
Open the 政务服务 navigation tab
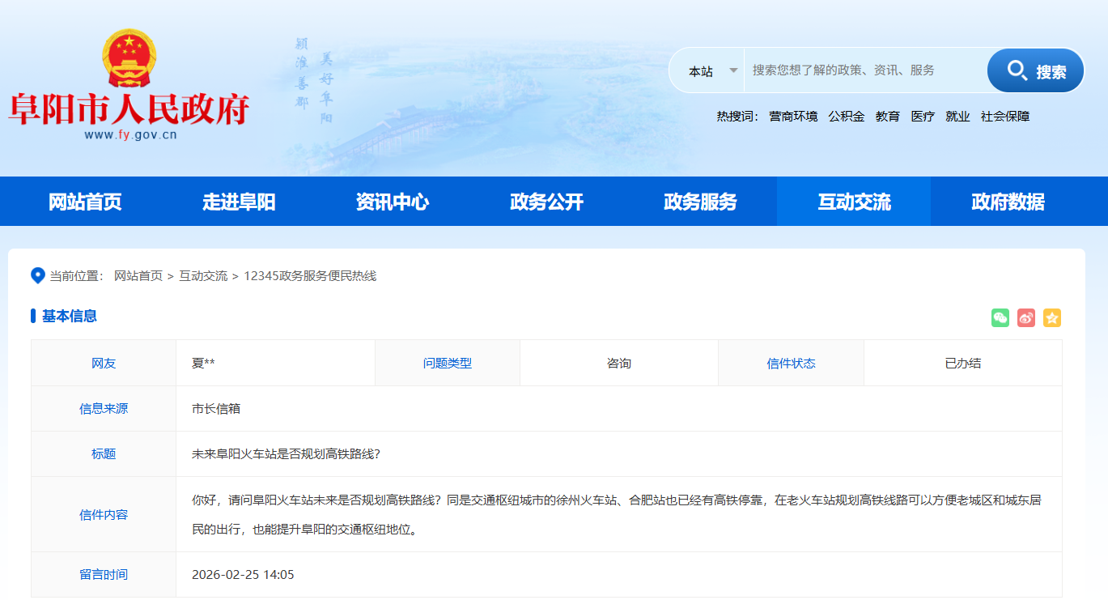tap(700, 202)
